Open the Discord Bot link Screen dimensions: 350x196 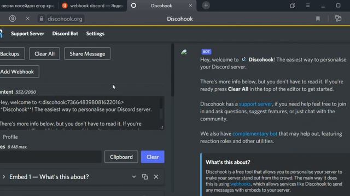(x=65, y=34)
